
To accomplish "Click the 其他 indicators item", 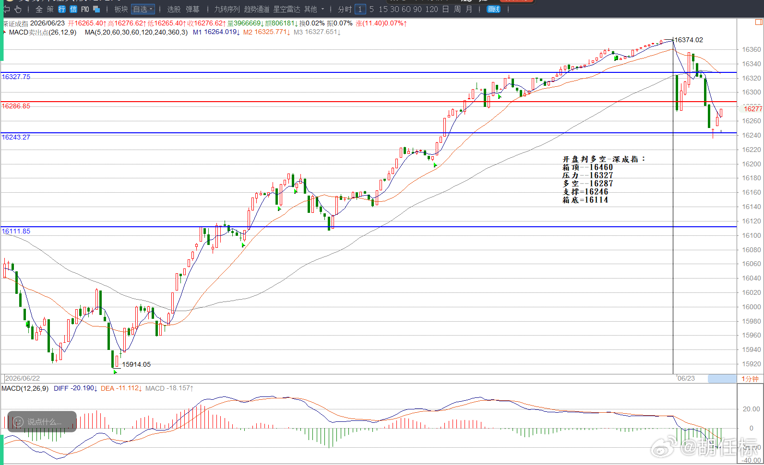I will [x=310, y=9].
